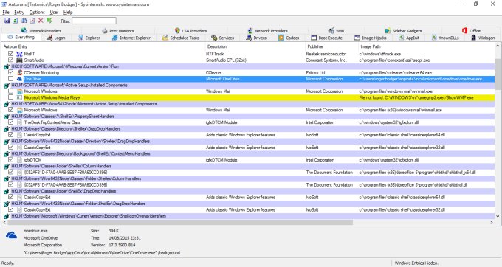Switch to the WMI tab
Image resolution: width=502 pixels, height=267 pixels.
click(336, 31)
